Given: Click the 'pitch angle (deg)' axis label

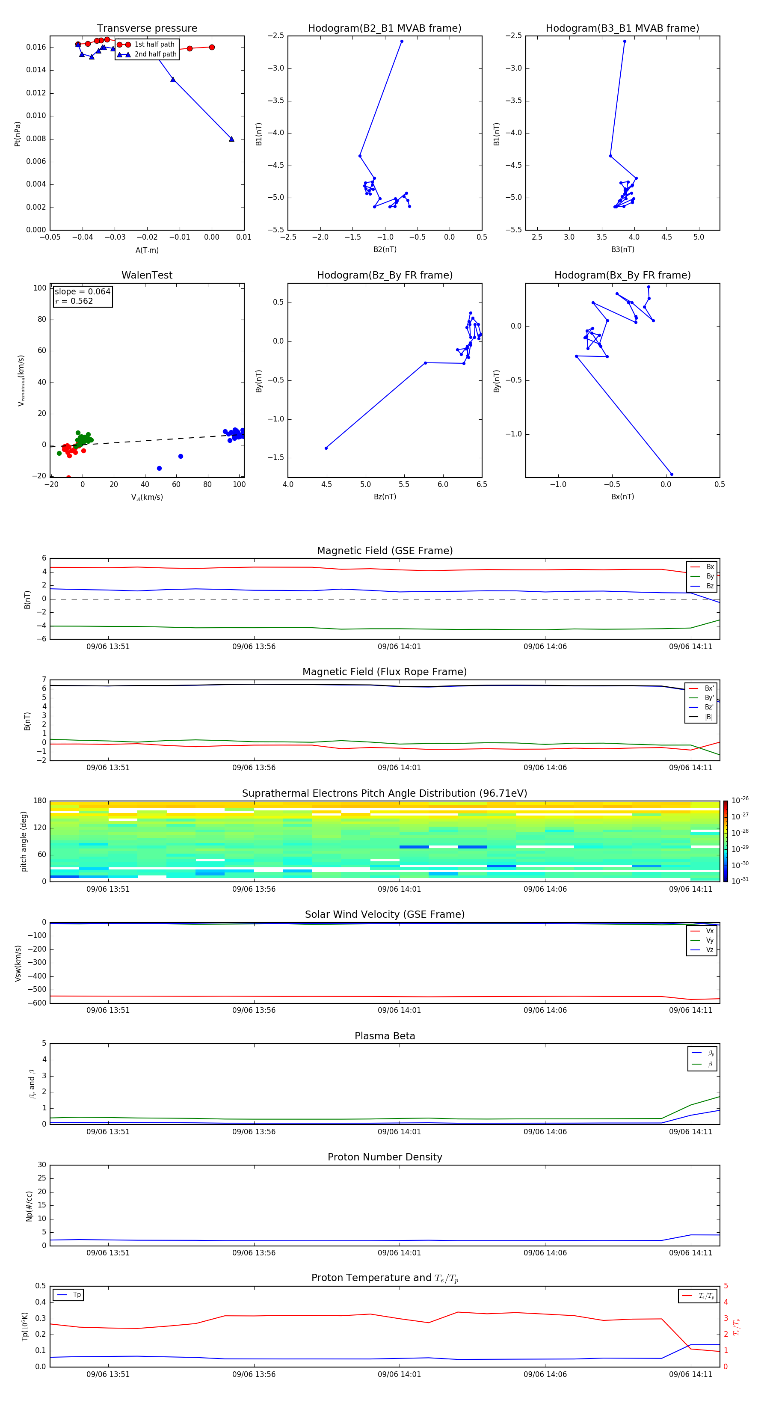Looking at the screenshot, I should click(x=24, y=841).
